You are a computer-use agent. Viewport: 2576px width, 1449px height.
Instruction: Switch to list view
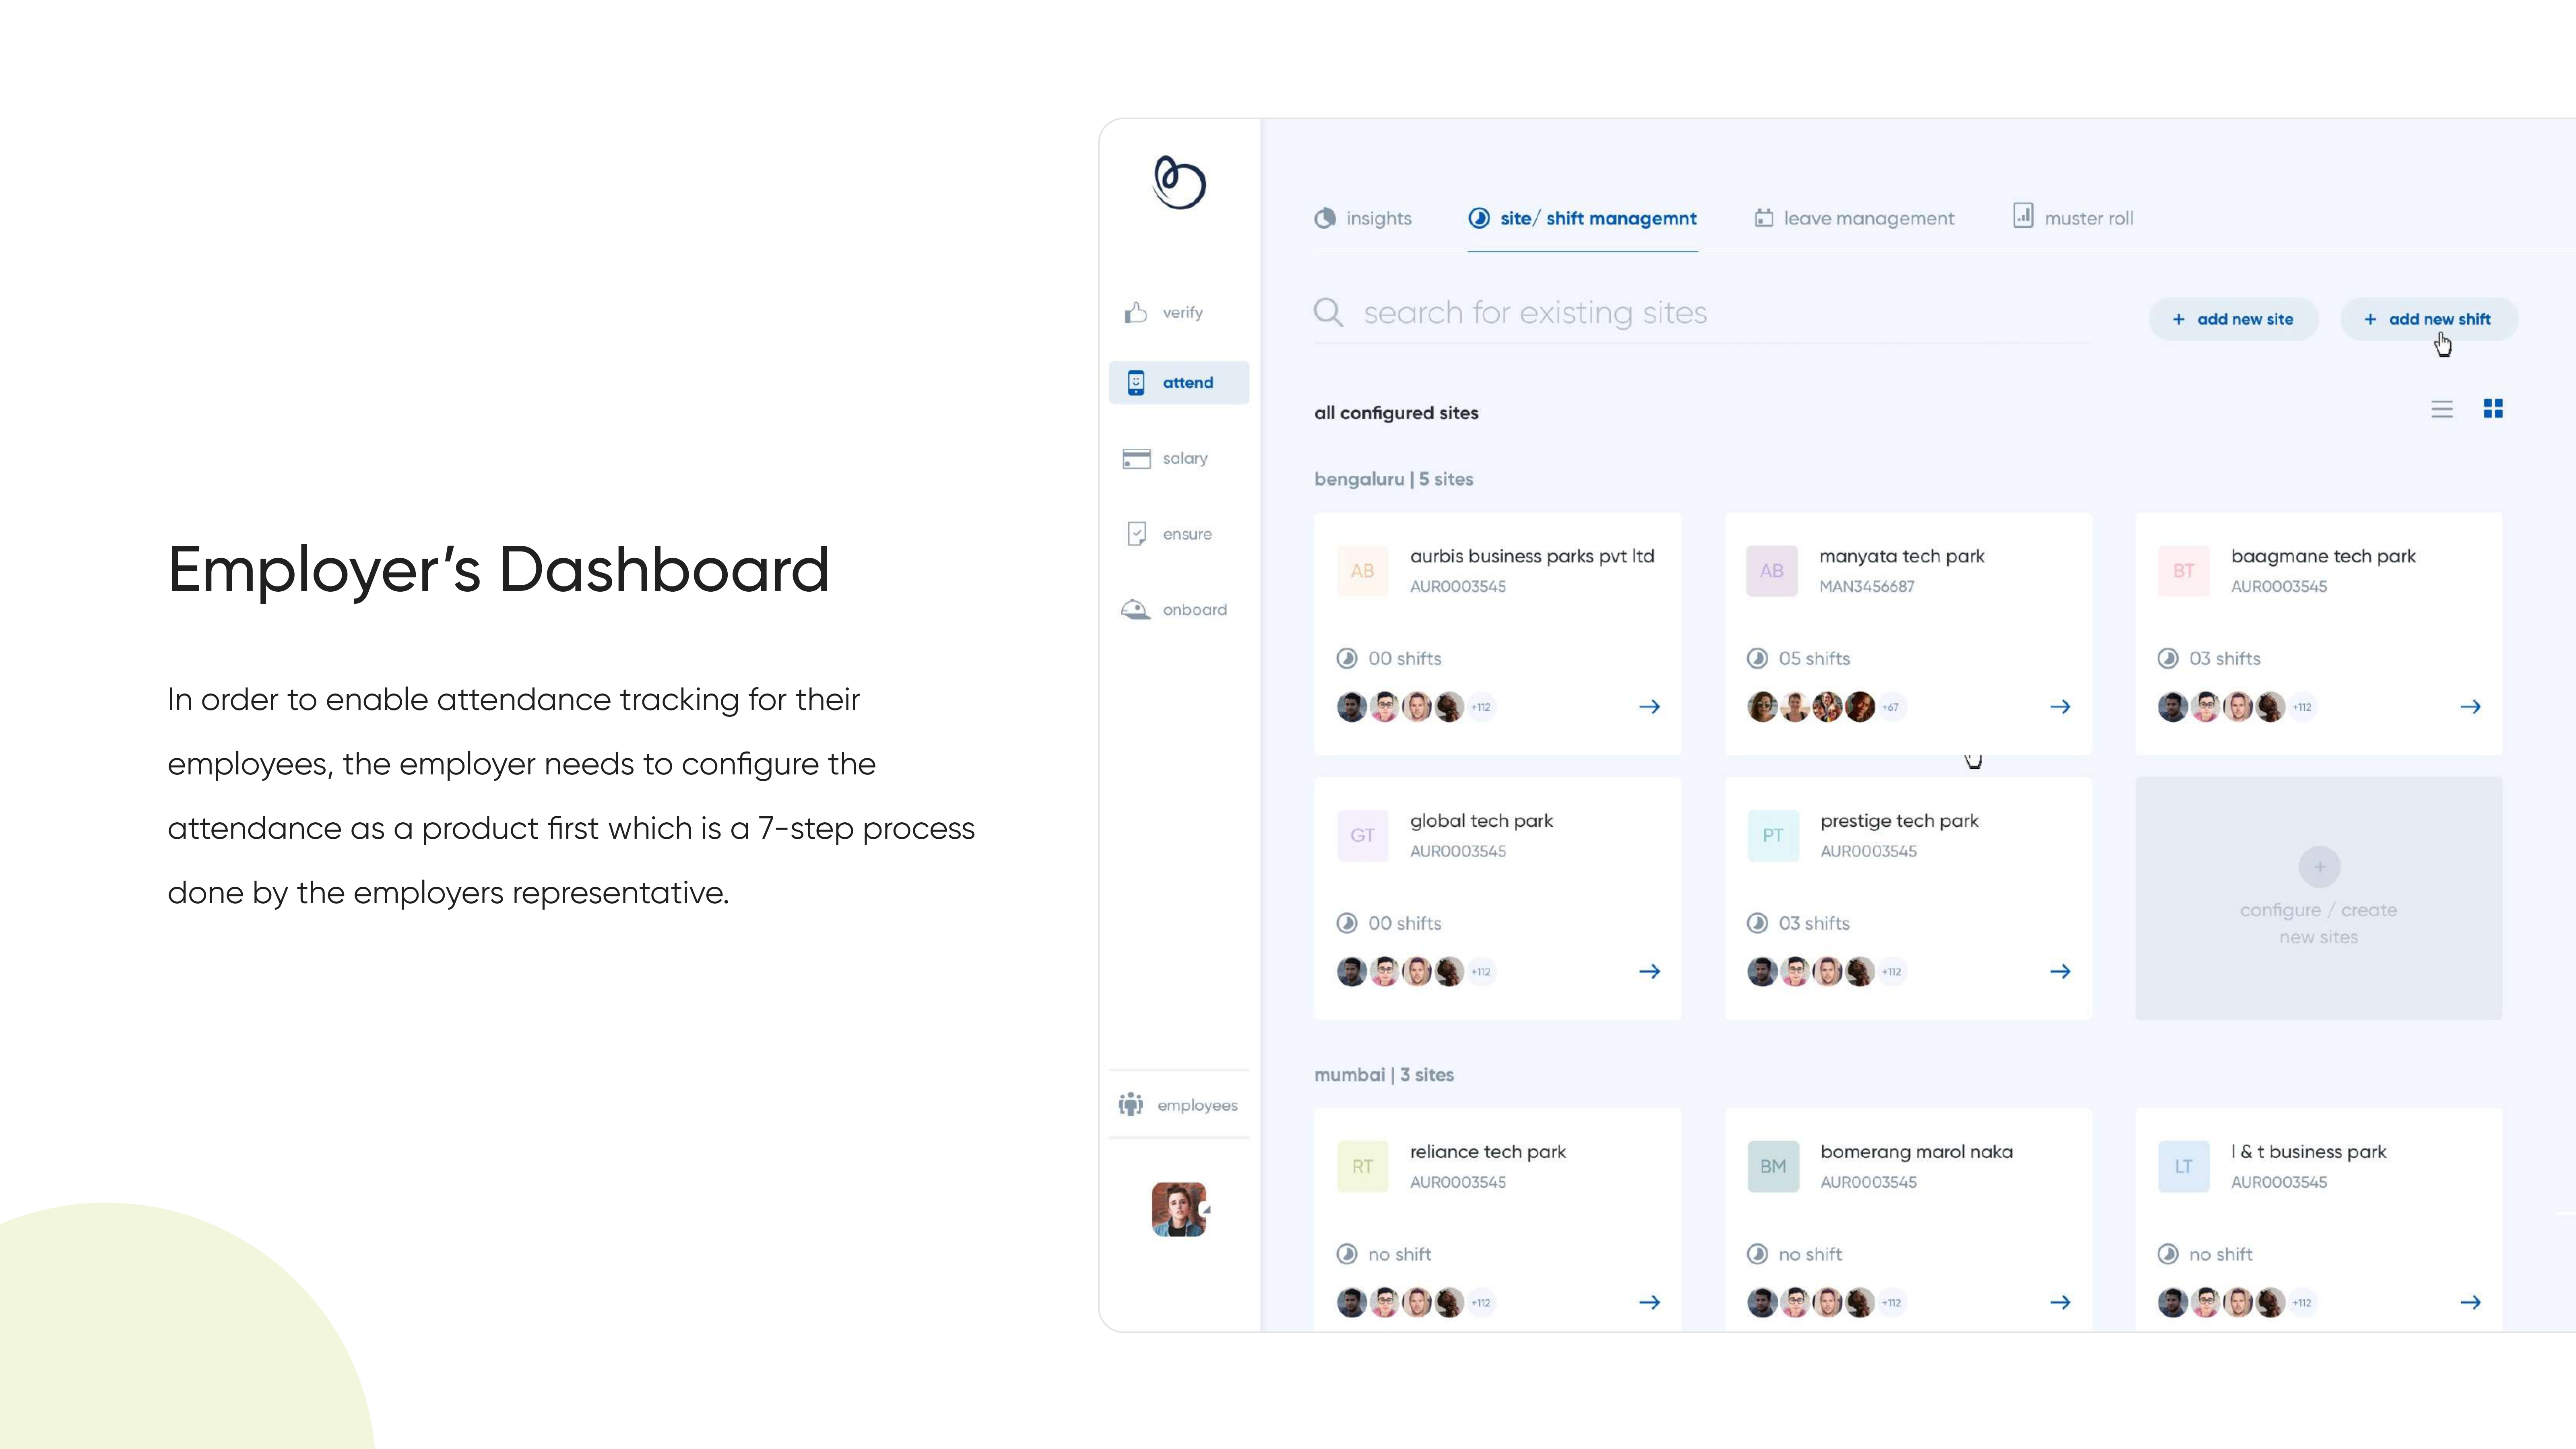pos(2442,409)
